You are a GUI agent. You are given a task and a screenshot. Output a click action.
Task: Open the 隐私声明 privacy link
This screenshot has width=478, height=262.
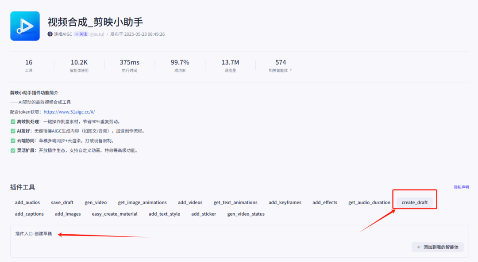click(x=461, y=187)
